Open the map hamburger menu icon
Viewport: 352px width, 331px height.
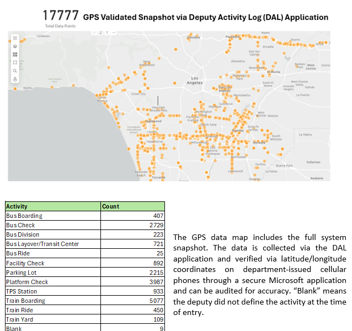15,39
